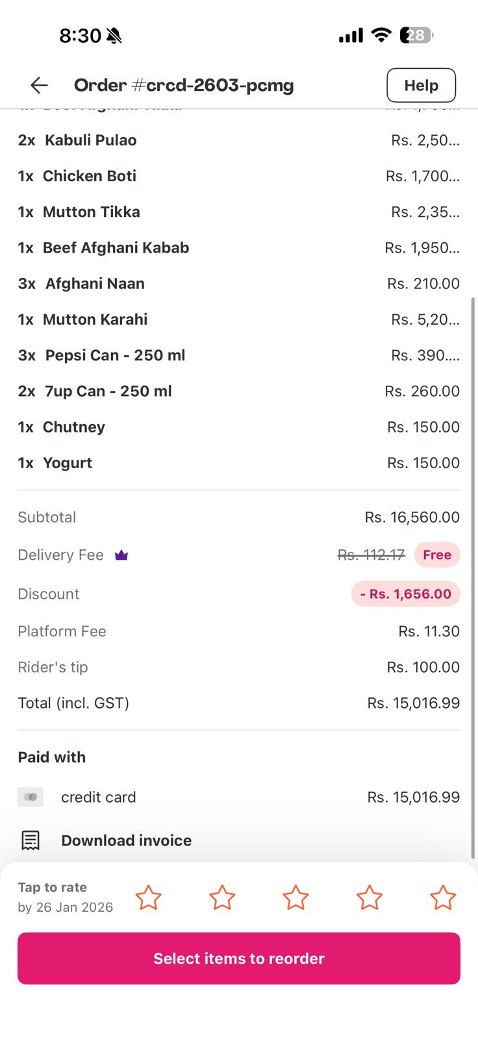Tap the Order #crcd-2603-pcmg title
The image size is (478, 1039).
coord(184,85)
